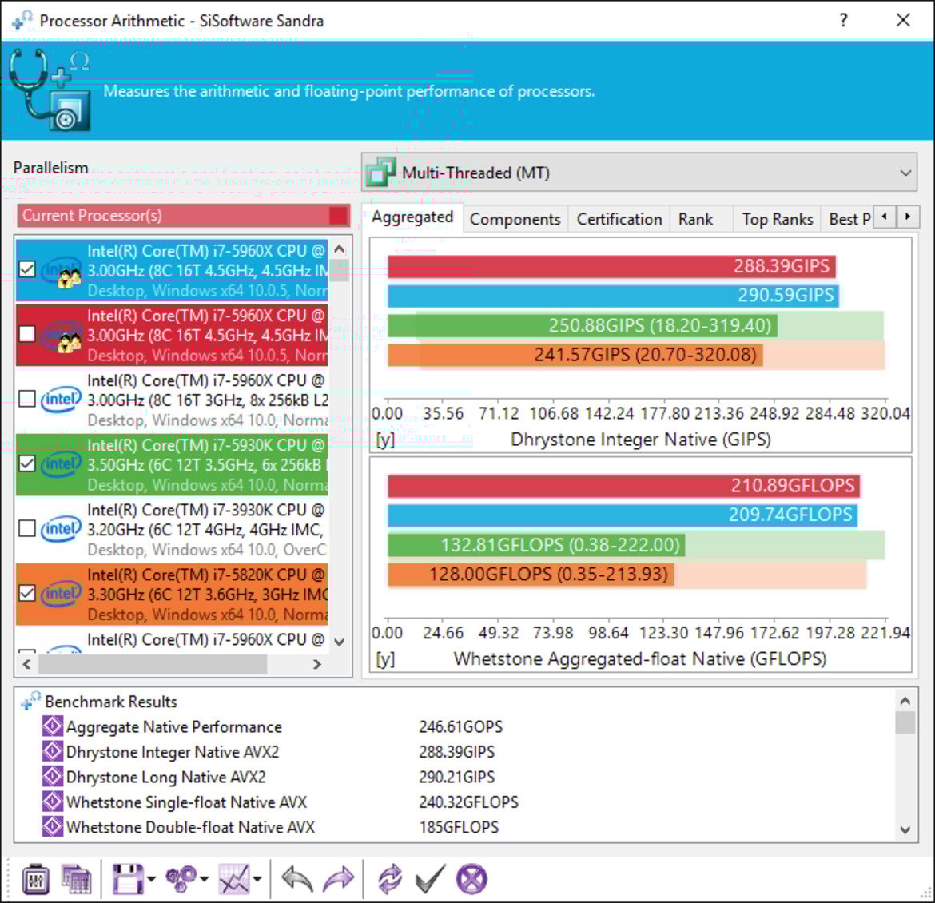The width and height of the screenshot is (935, 903).
Task: Click the Whetstone Double-float Native AVX diamond icon
Action: [53, 826]
